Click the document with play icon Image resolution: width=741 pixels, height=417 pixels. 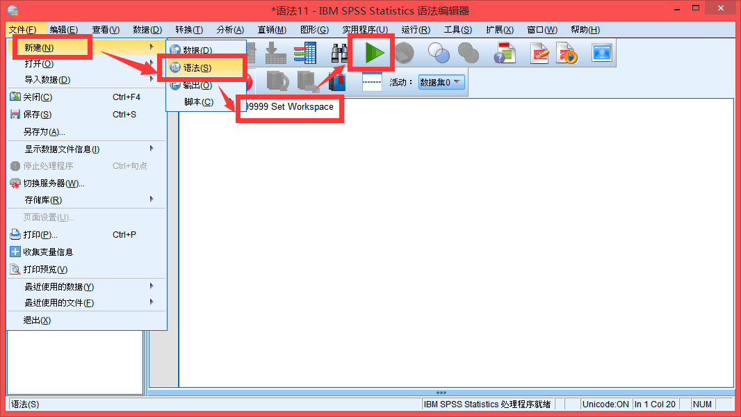tap(567, 53)
